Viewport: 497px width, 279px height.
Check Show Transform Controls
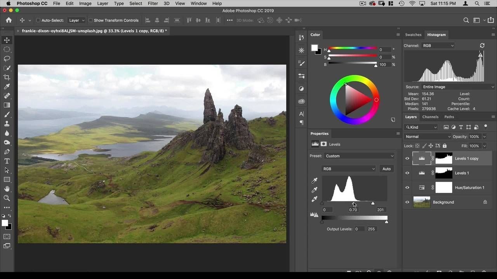[x=90, y=20]
